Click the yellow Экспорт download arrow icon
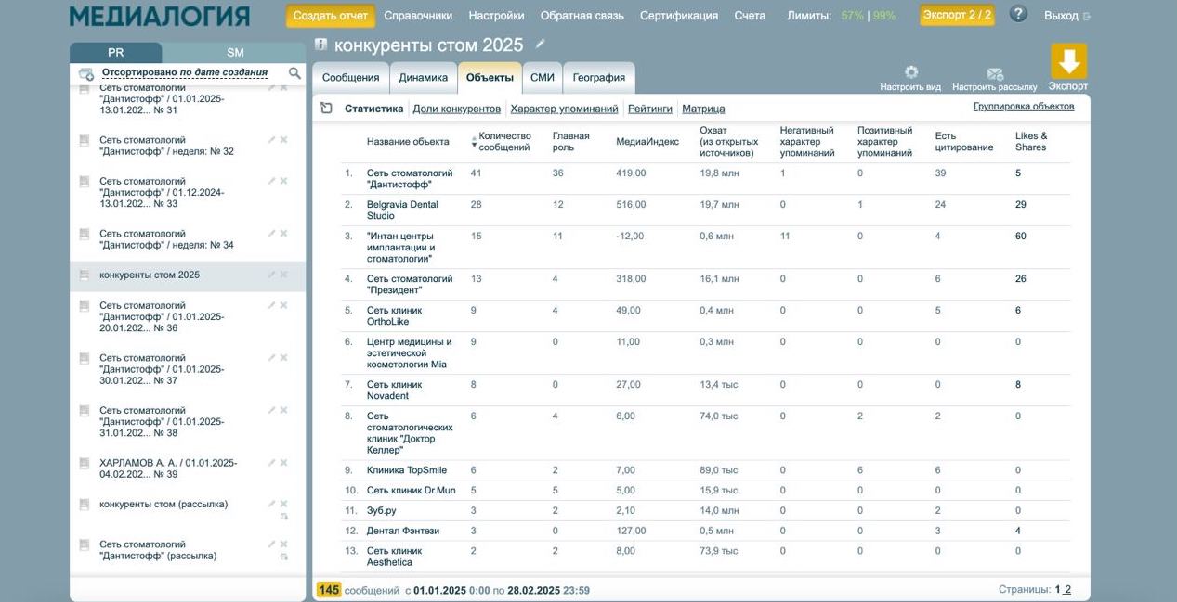Viewport: 1177px width, 602px height. (x=1068, y=62)
